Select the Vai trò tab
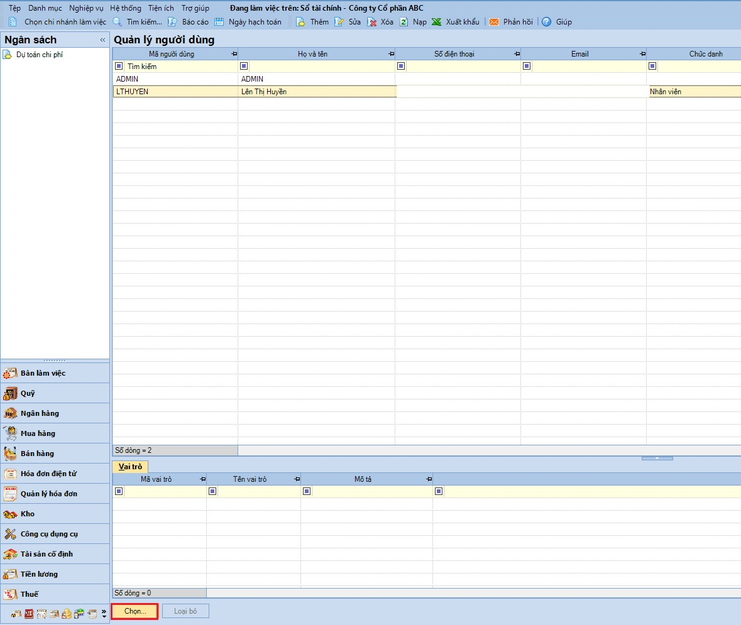Viewport: 741px width, 625px height. [130, 467]
